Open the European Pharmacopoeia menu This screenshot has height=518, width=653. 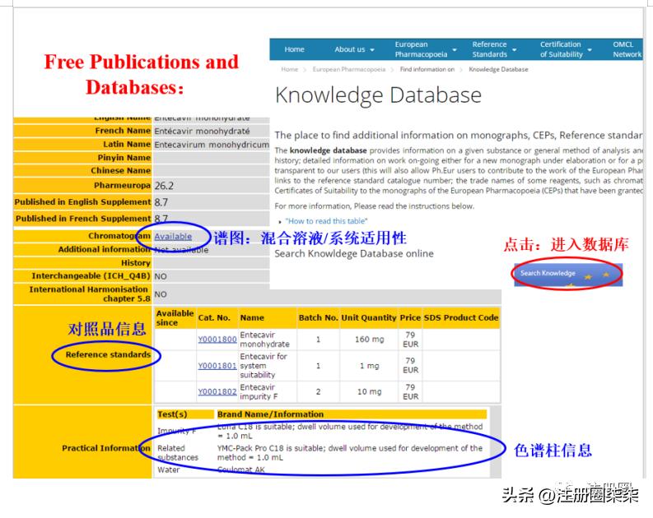421,49
